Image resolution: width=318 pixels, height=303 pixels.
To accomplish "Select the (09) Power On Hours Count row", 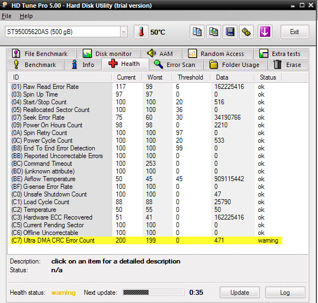I will 146,125.
